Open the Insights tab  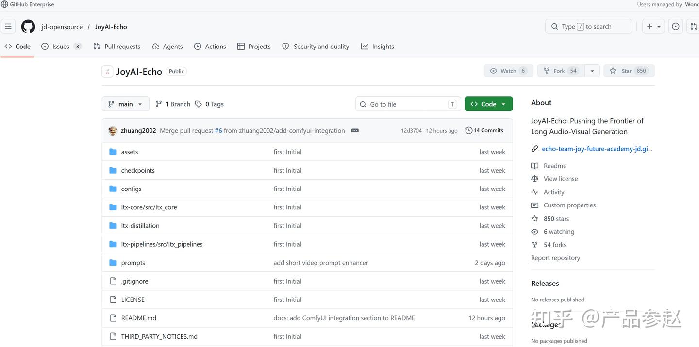pyautogui.click(x=377, y=47)
